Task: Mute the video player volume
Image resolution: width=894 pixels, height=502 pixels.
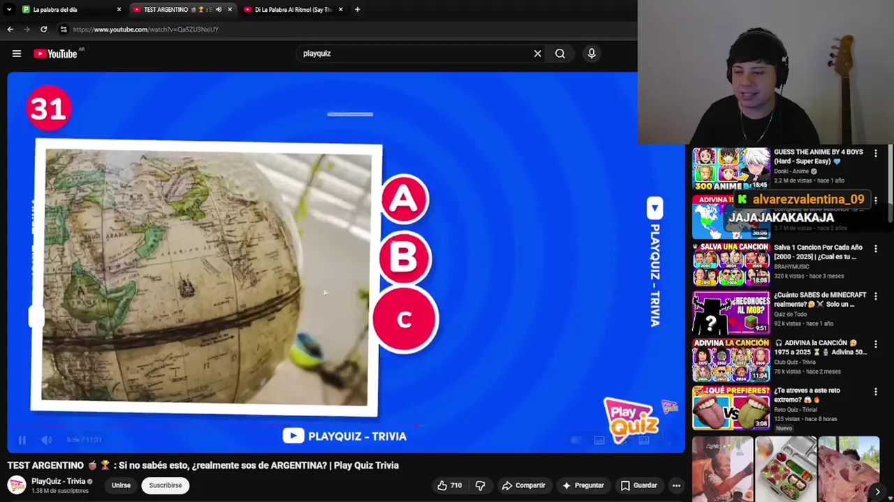Action: pyautogui.click(x=47, y=440)
